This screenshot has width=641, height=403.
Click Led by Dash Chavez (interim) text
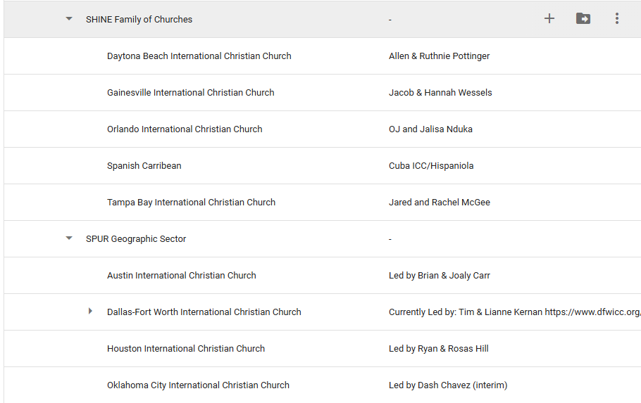pos(447,385)
